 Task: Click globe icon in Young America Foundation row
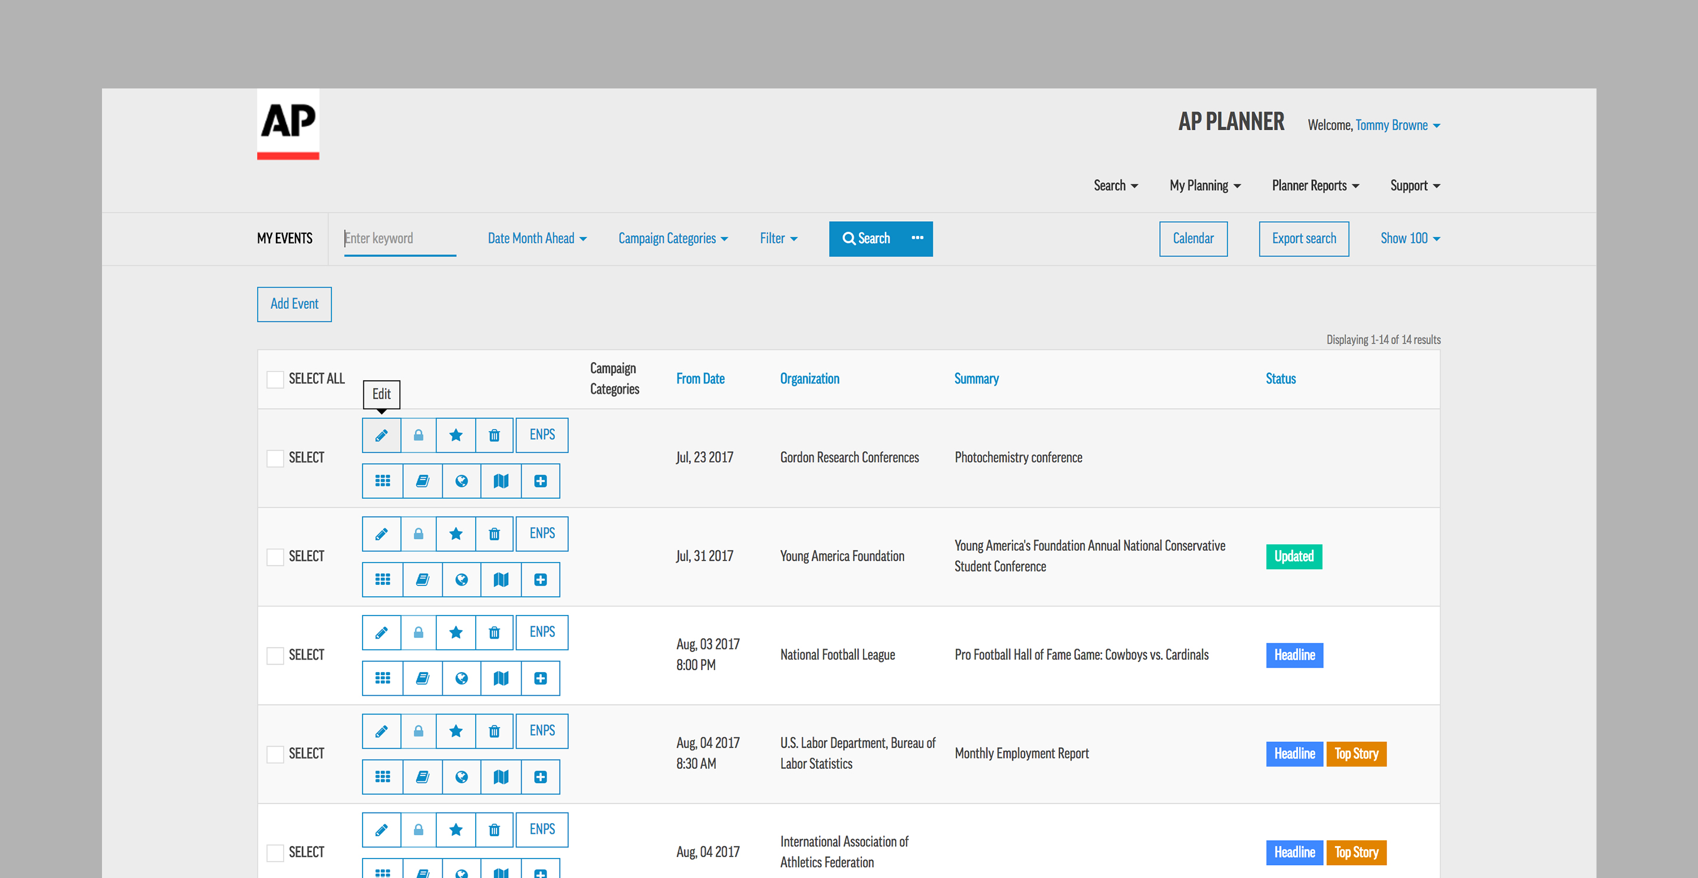pos(462,580)
